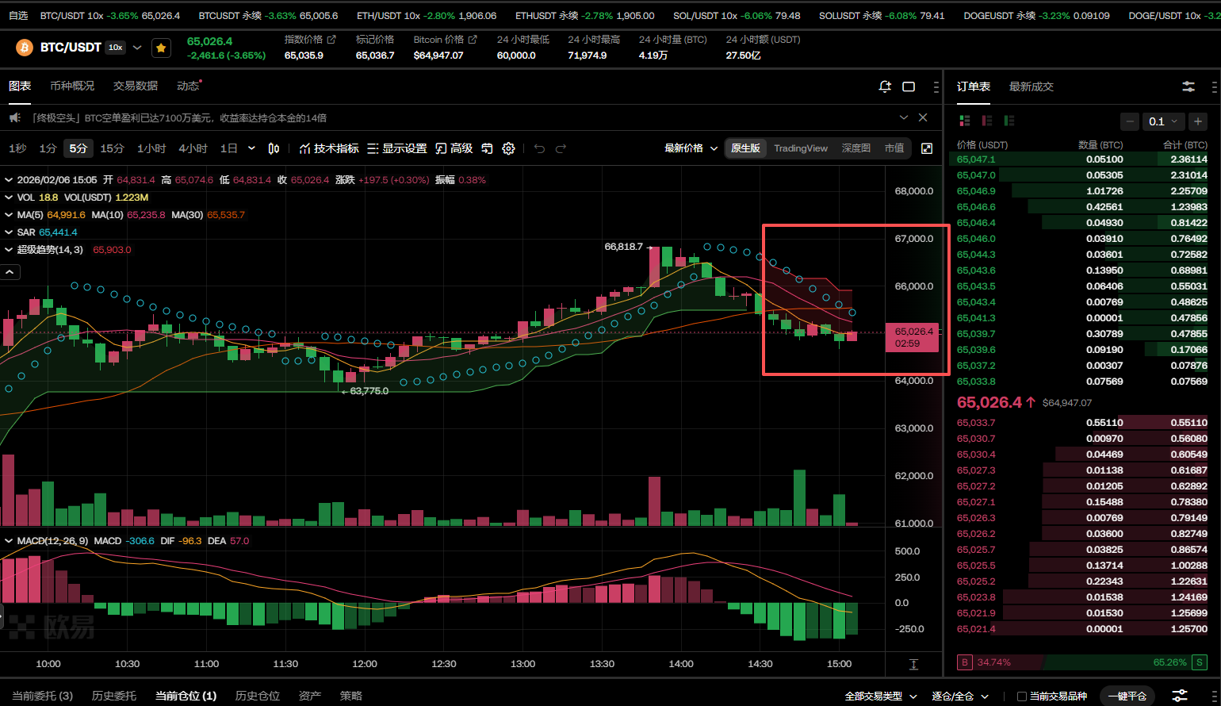
Task: Open order book settings sliders icon
Action: click(1188, 86)
